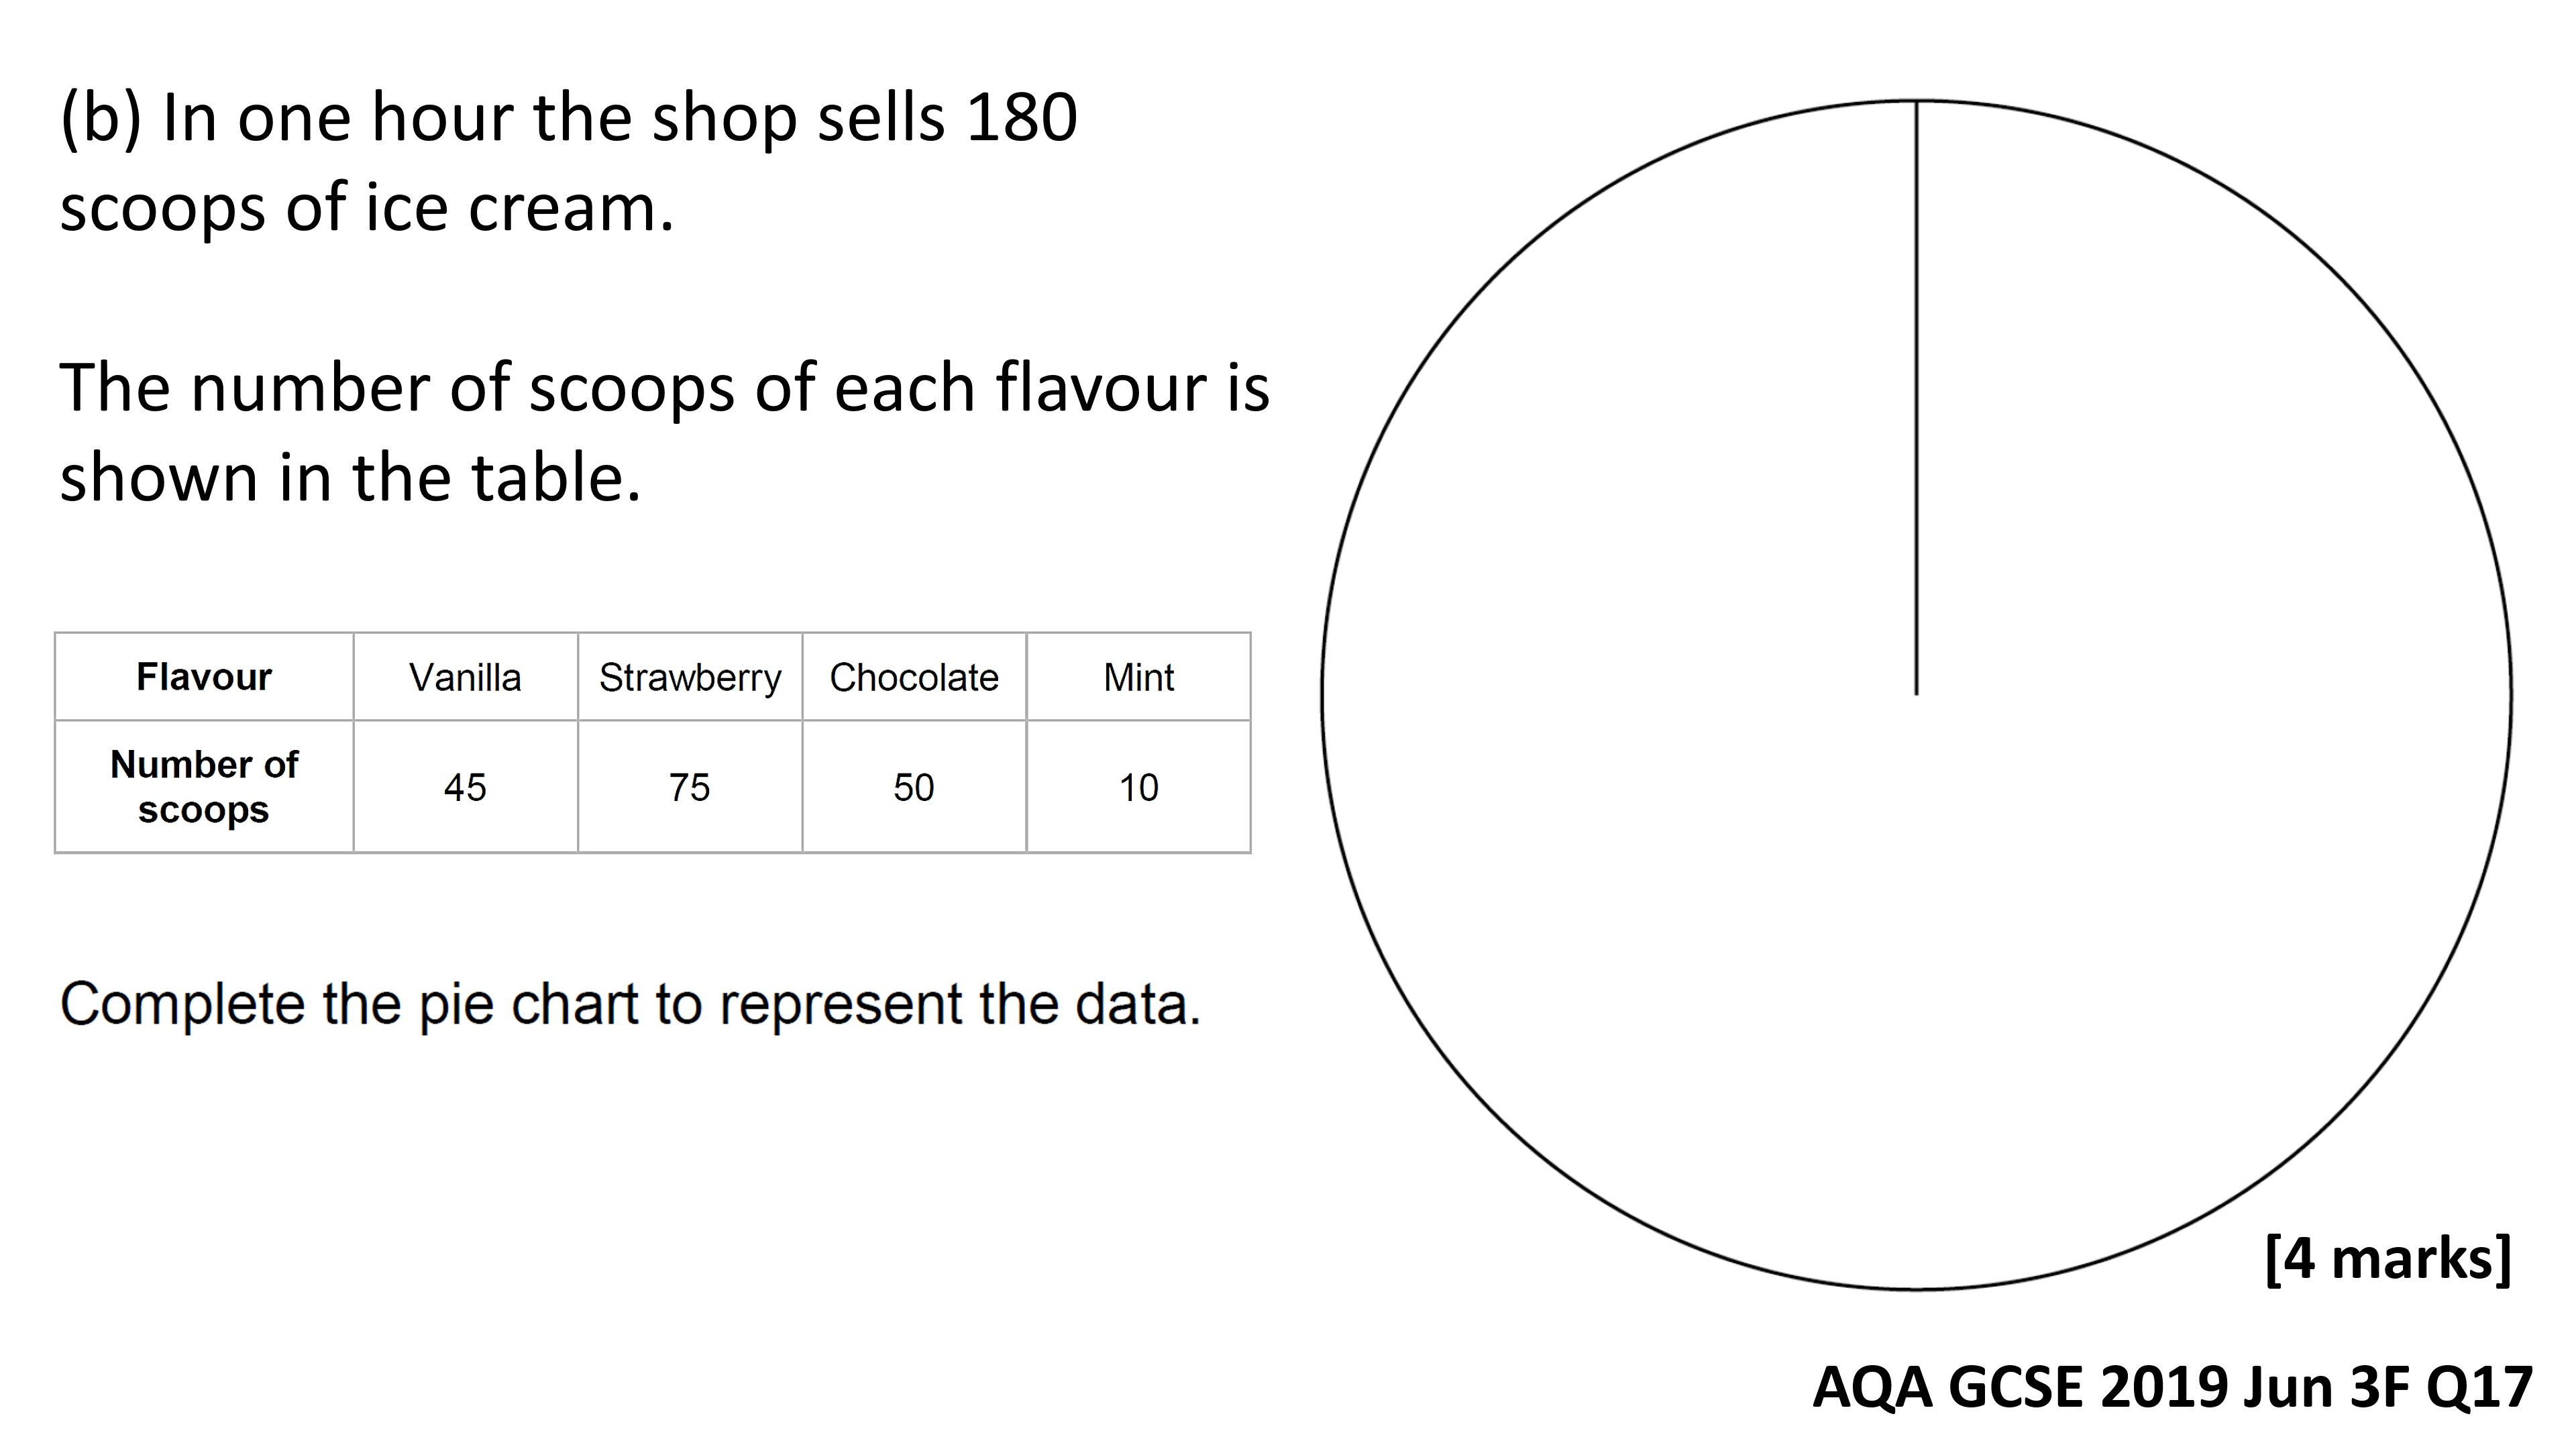Select the Strawberry header cell
This screenshot has height=1449, width=2576.
(x=690, y=677)
